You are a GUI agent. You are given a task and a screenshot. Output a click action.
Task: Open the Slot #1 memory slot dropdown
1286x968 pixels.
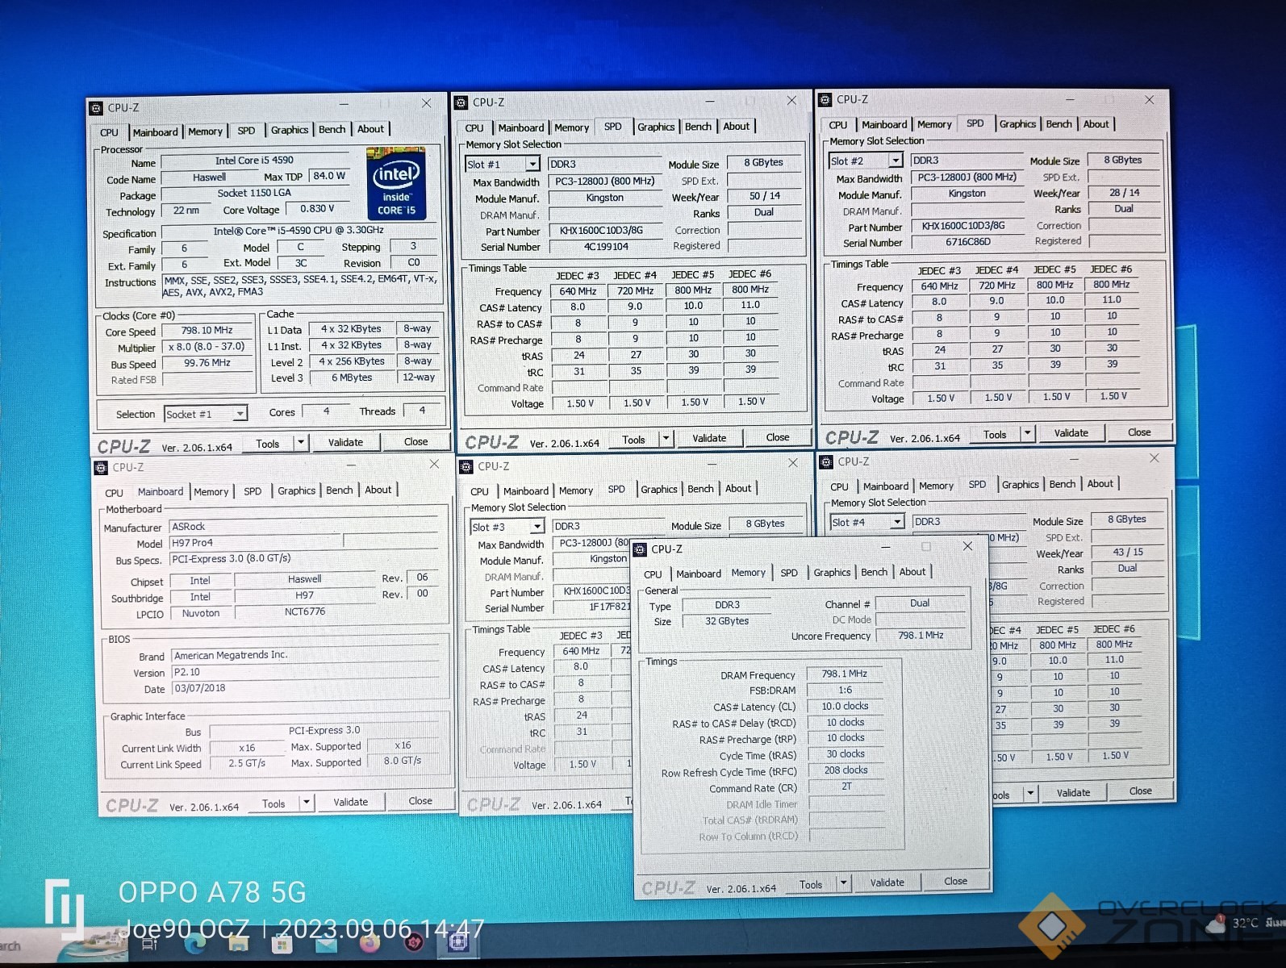pos(532,165)
